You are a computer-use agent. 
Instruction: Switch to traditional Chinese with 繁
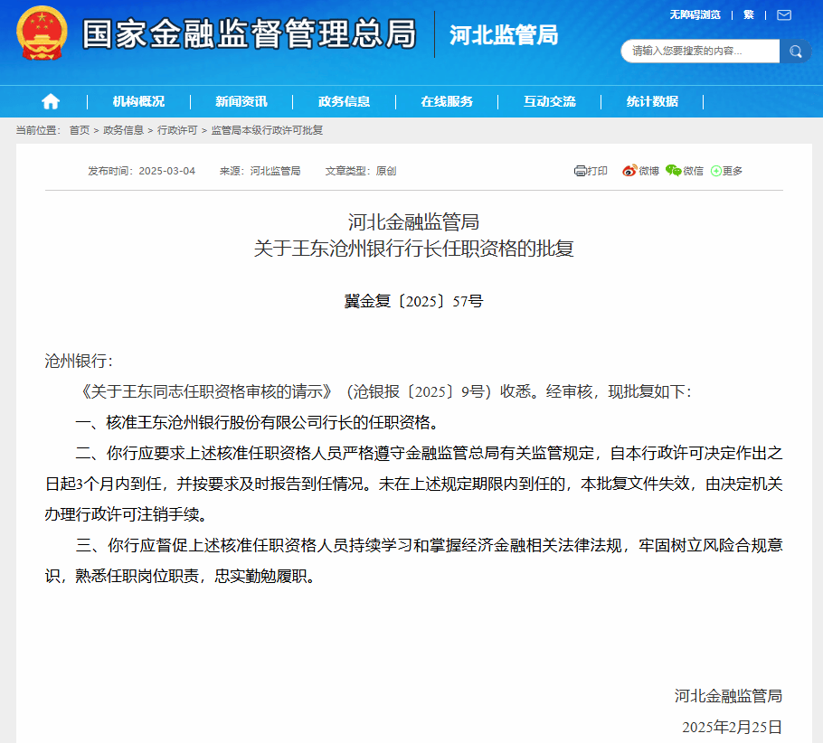[749, 14]
